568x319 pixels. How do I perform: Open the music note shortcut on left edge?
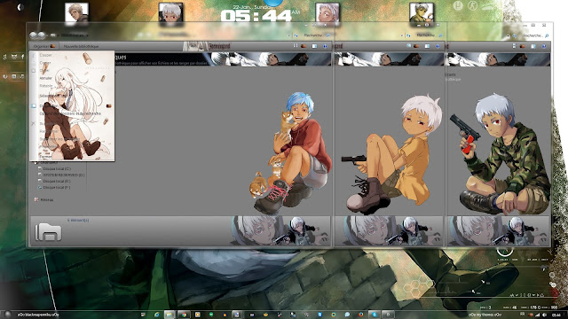[x=22, y=76]
